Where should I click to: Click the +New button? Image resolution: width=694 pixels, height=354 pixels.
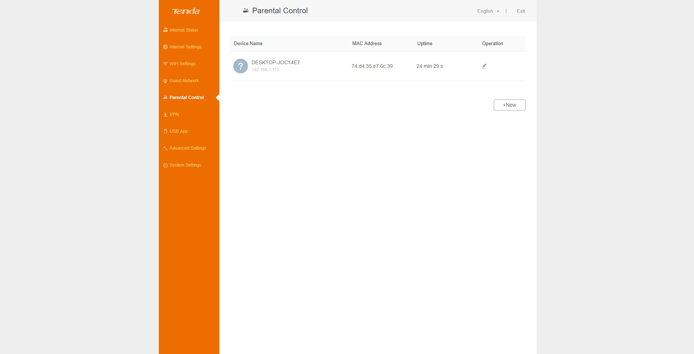509,105
